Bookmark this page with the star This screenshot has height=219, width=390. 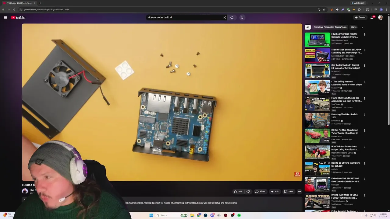point(324,9)
